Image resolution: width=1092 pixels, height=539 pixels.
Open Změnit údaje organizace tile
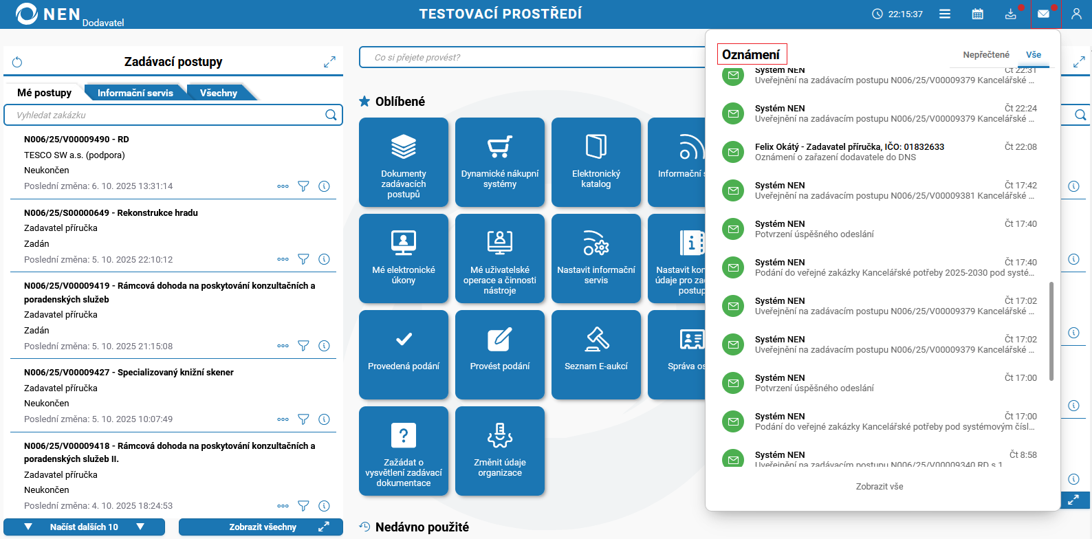click(500, 451)
